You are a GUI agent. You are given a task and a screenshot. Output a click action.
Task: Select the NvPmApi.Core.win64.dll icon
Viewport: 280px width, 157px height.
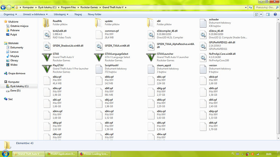[x=203, y=58]
